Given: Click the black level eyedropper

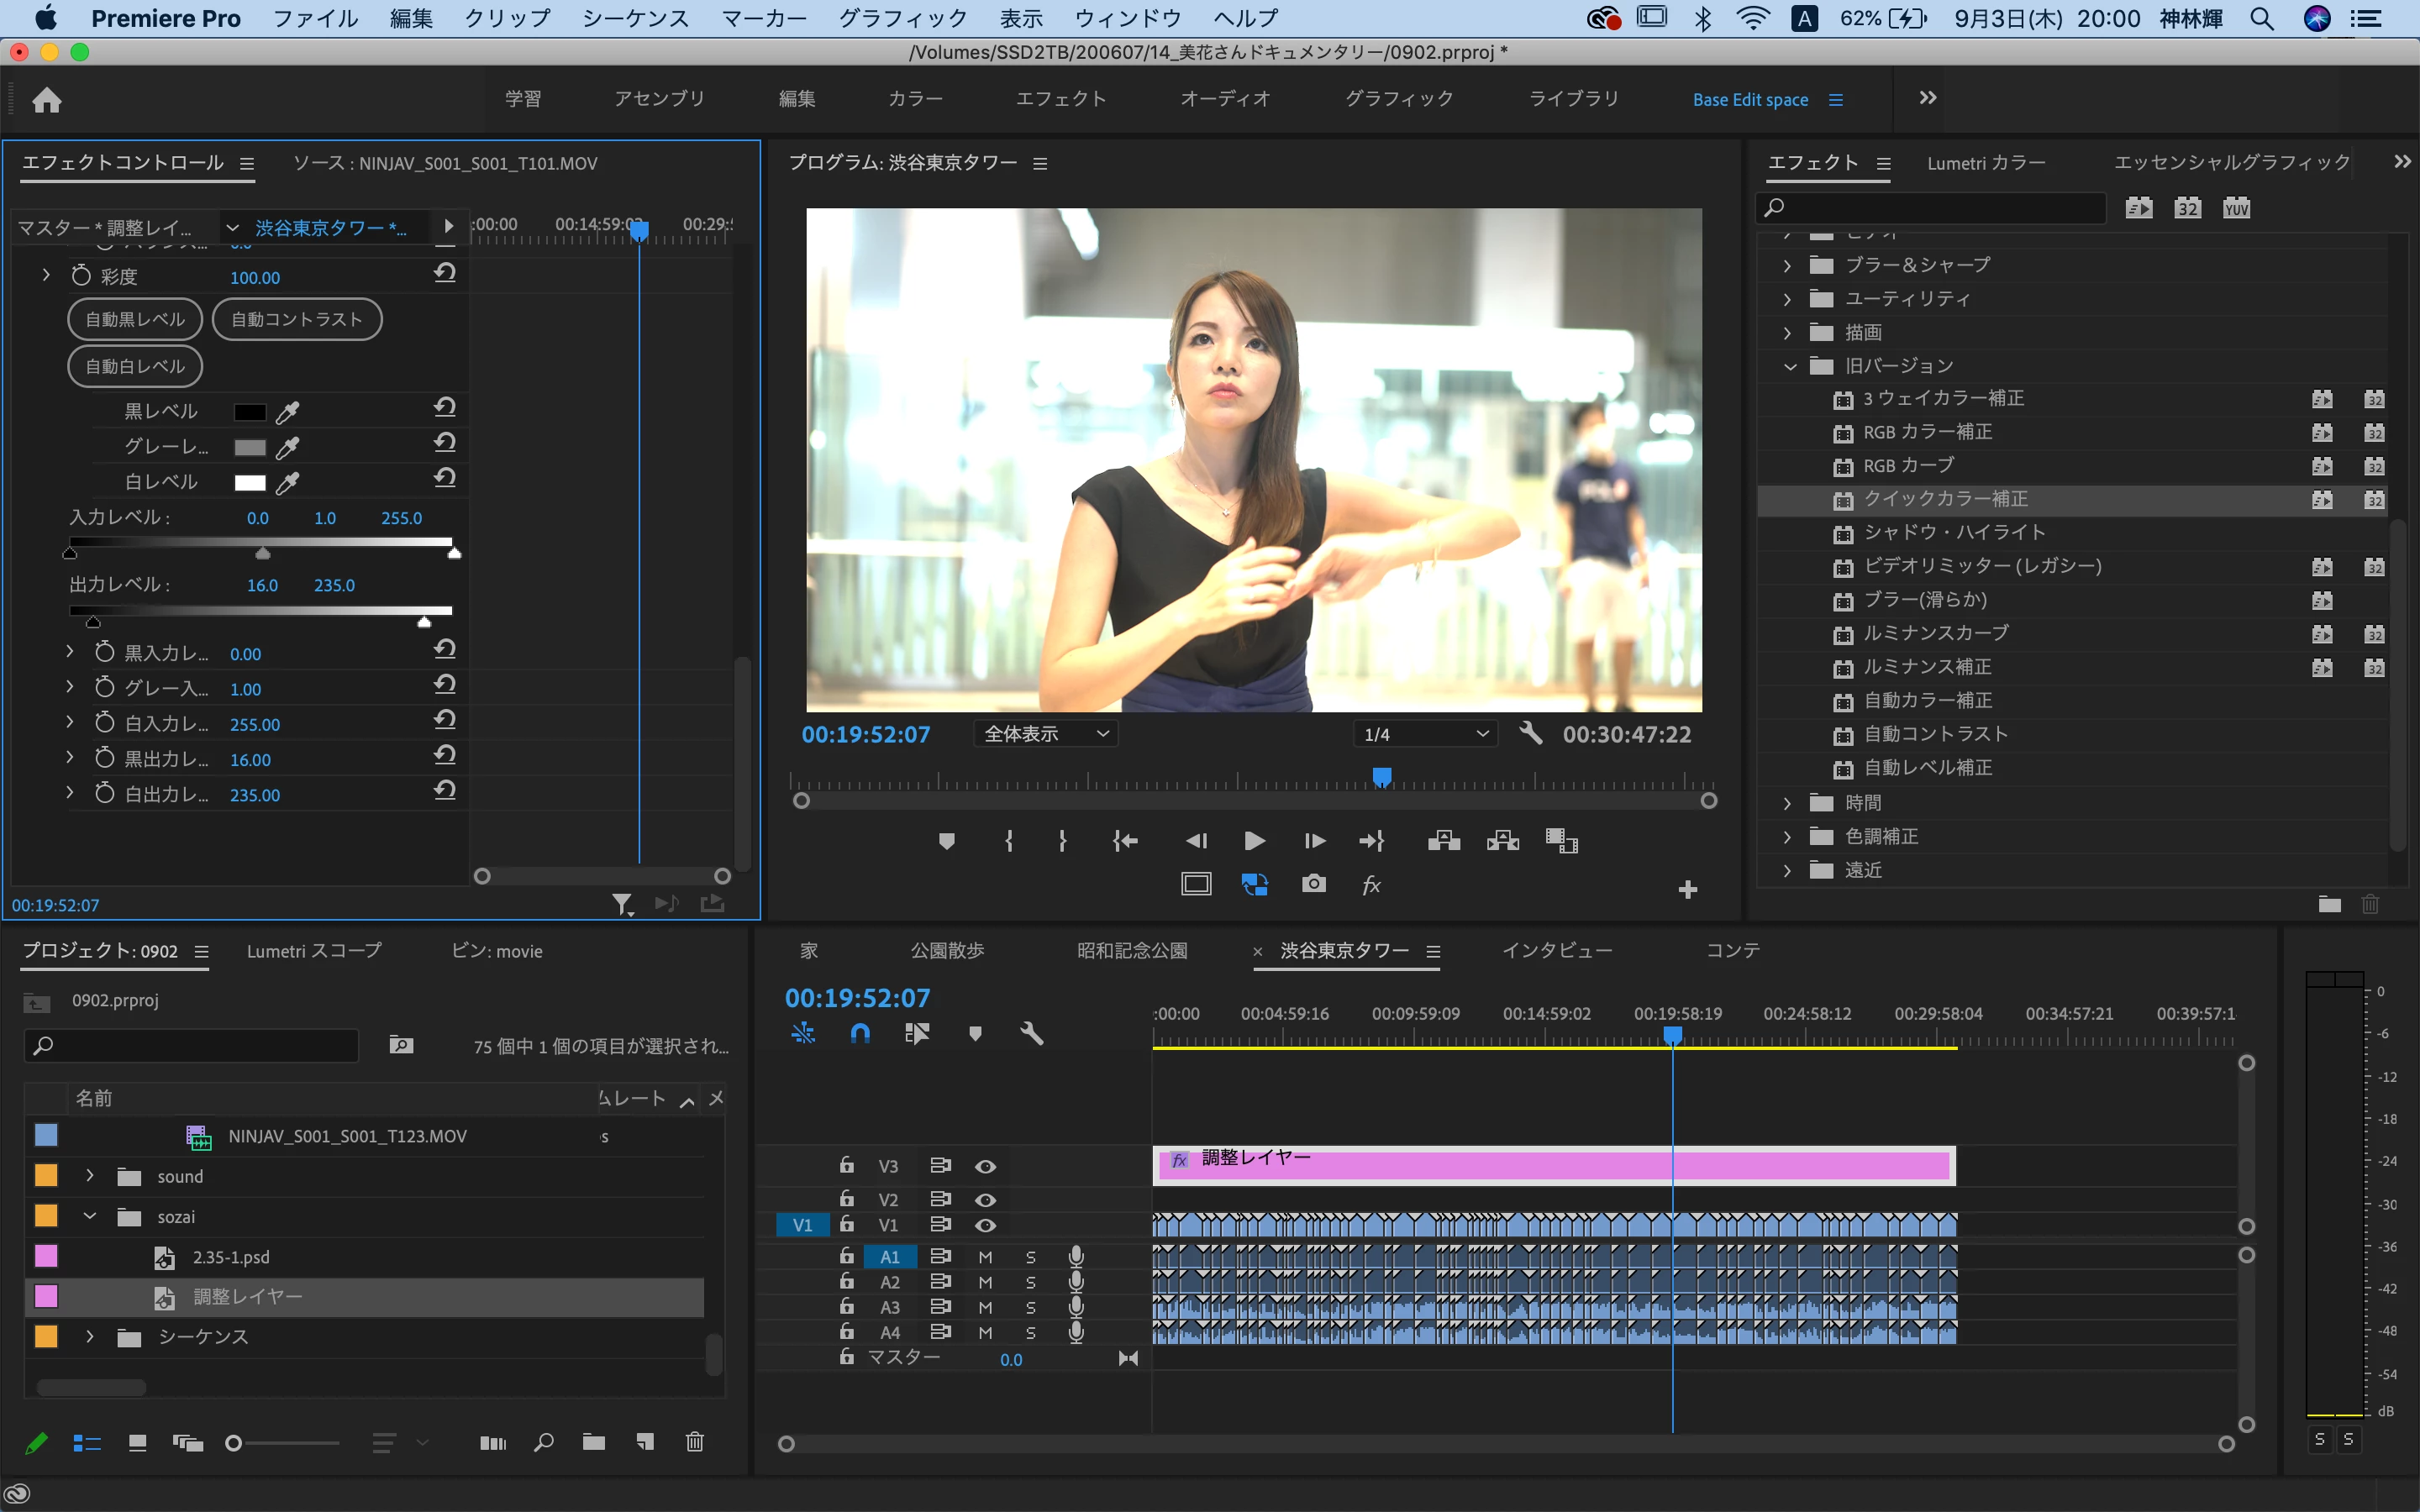Looking at the screenshot, I should [288, 412].
